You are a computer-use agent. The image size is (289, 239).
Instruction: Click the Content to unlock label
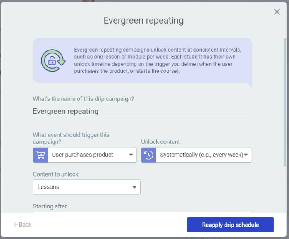tap(56, 174)
